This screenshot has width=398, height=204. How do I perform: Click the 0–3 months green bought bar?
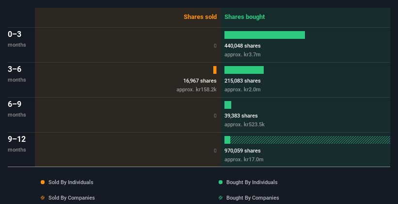(265, 35)
